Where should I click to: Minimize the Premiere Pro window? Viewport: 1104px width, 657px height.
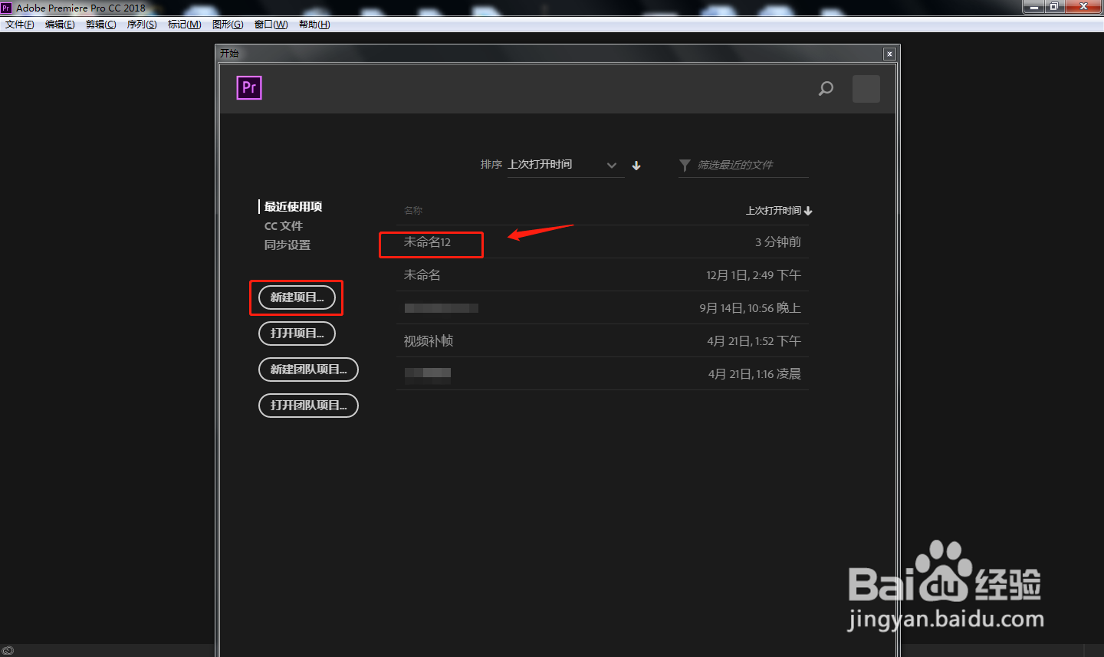tap(1034, 7)
